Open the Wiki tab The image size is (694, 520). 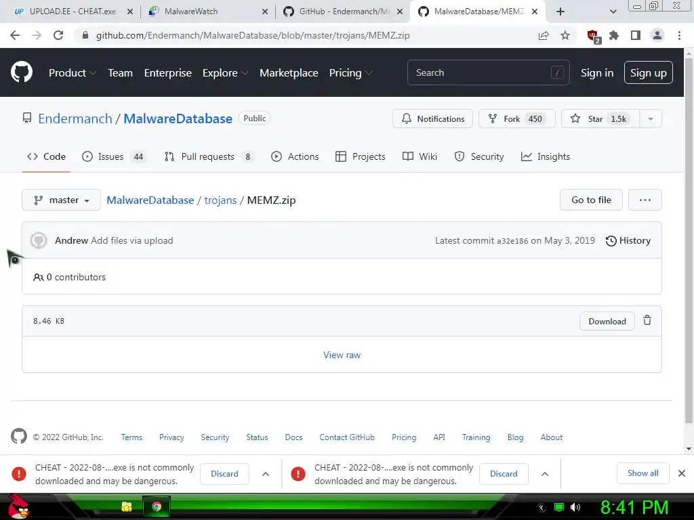[x=420, y=156]
